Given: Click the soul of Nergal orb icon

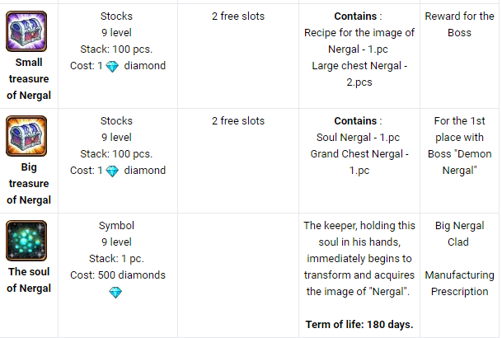Looking at the screenshot, I should 27,242.
